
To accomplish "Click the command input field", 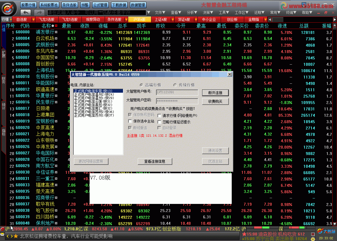I will tap(97, 13).
